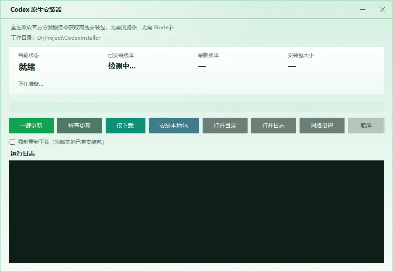This screenshot has width=393, height=272.
Task: Click the 当前状态 label
Action: coord(28,55)
